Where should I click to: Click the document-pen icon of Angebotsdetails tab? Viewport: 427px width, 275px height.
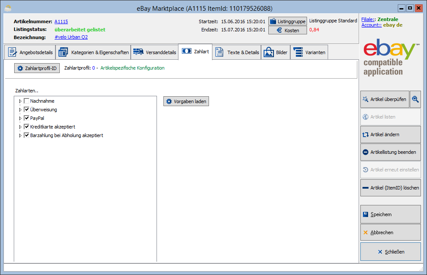(12, 52)
